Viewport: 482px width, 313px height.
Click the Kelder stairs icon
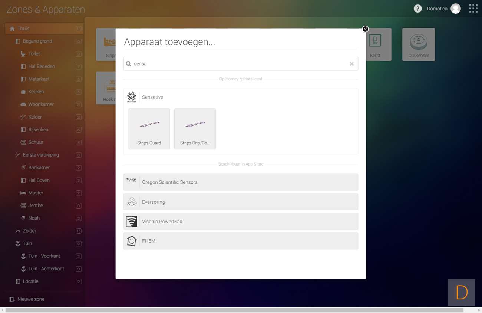pyautogui.click(x=23, y=117)
